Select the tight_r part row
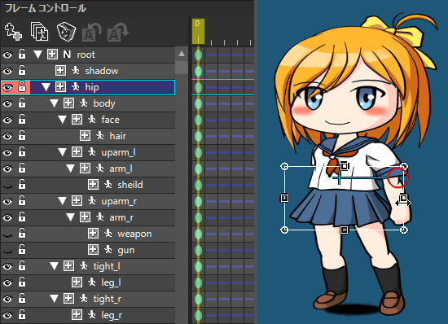448x324 pixels. click(88, 299)
